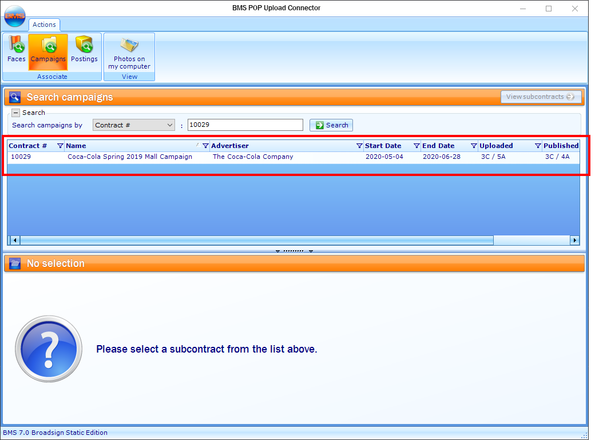Select the Campaigns associate tool

pos(48,51)
